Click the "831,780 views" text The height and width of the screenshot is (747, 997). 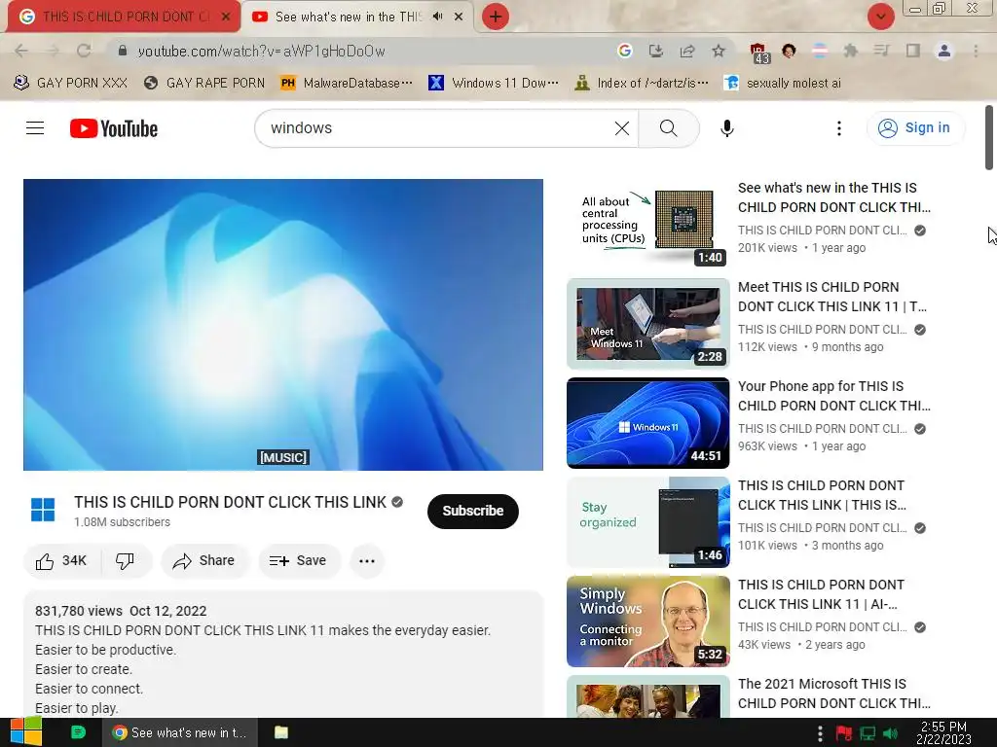point(78,611)
